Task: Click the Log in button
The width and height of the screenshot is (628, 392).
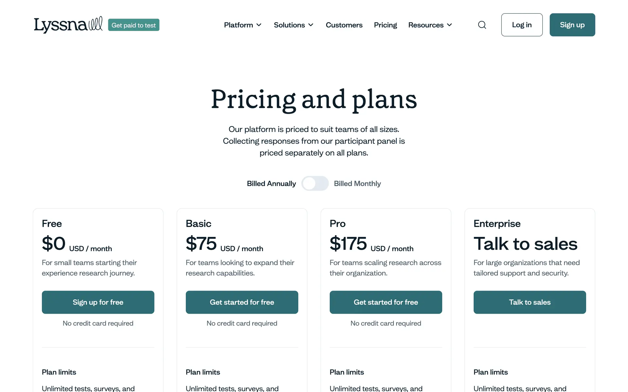Action: coord(522,25)
